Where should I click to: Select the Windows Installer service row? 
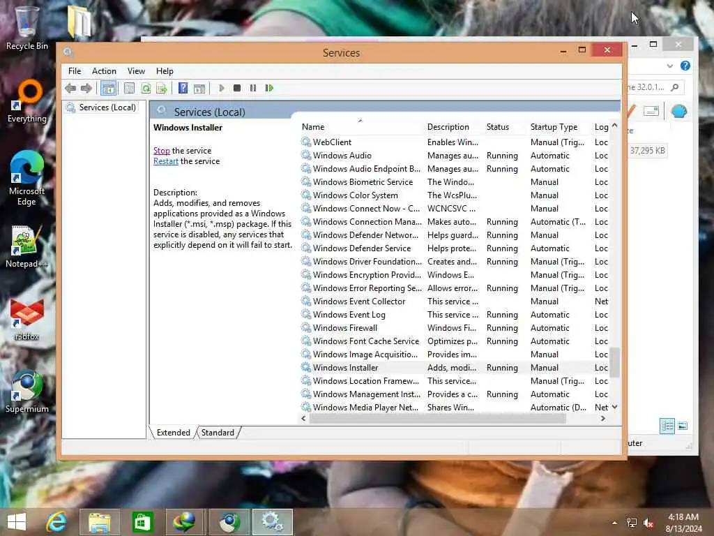click(x=455, y=368)
